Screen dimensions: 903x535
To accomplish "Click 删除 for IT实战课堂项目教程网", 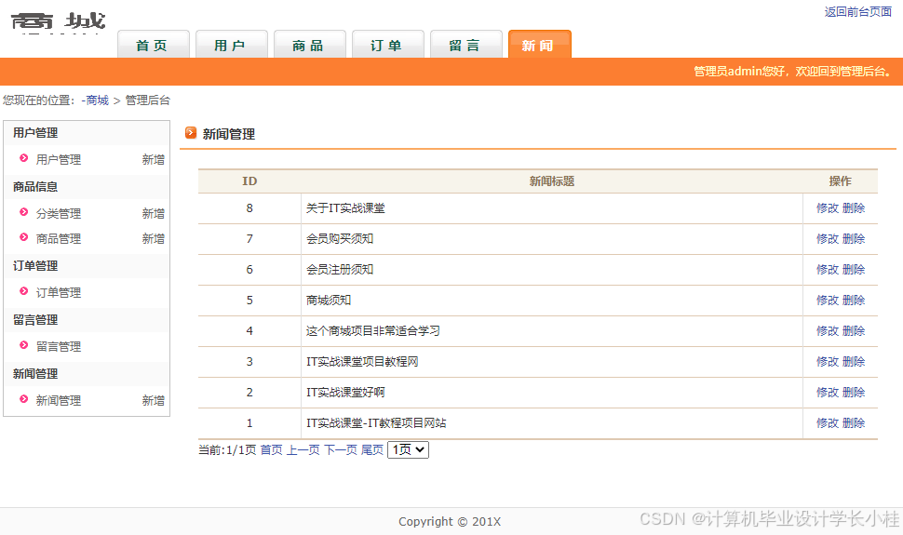I will point(854,362).
